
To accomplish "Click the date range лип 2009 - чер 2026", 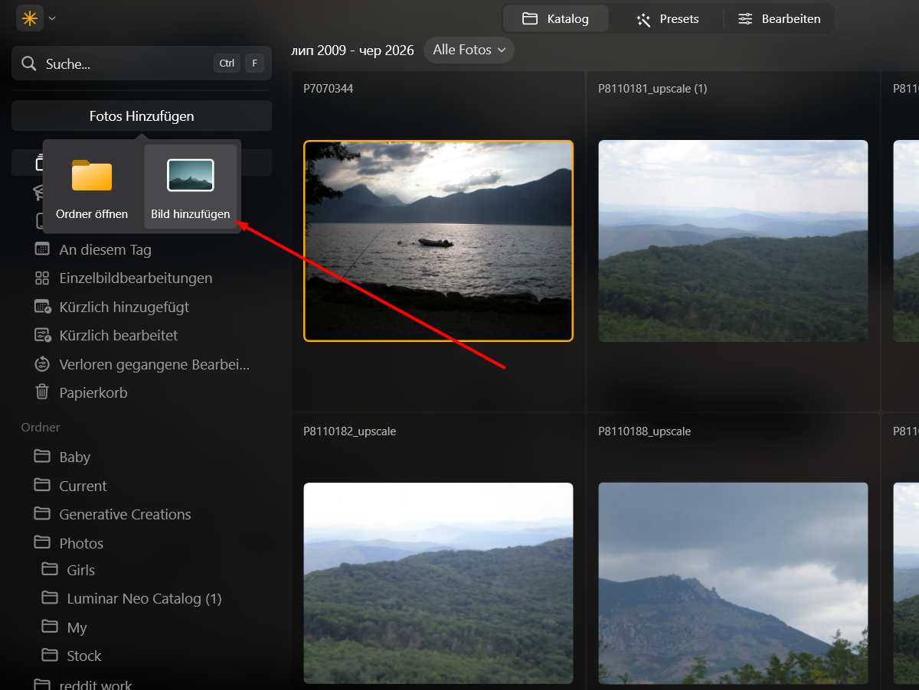I will pyautogui.click(x=352, y=50).
